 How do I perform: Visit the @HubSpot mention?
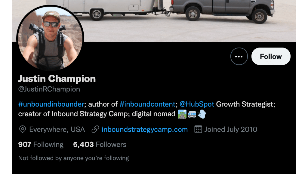point(197,104)
